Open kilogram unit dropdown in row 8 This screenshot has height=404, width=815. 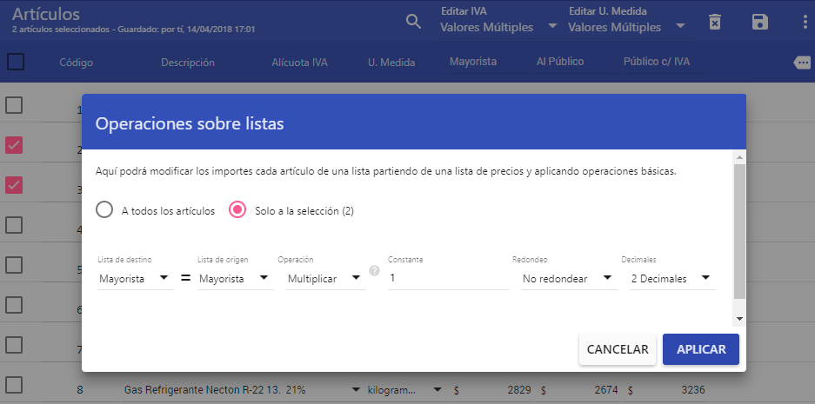click(404, 389)
